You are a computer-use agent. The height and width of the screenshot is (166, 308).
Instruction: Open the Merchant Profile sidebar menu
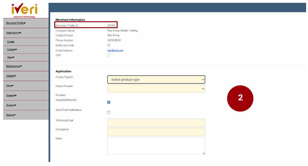(16, 23)
